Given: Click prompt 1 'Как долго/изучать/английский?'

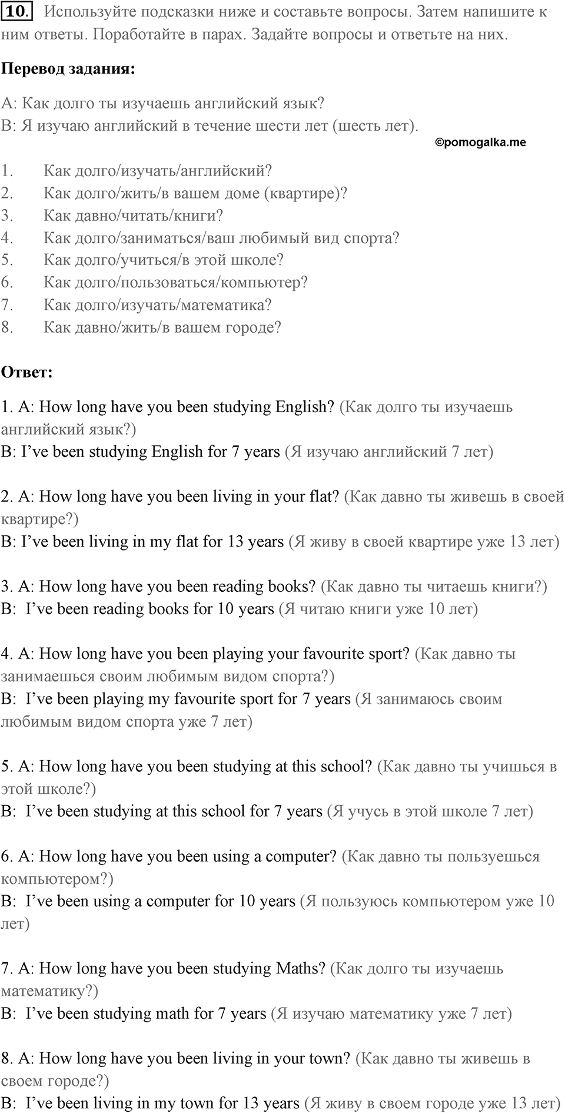Looking at the screenshot, I should (x=158, y=171).
